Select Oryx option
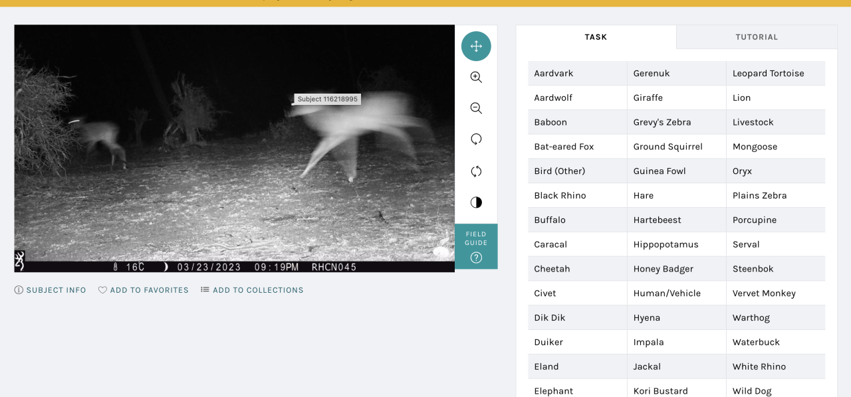The image size is (851, 397). coord(776,171)
